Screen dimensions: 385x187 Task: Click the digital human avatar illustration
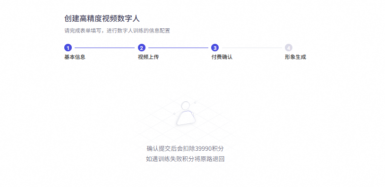click(186, 114)
